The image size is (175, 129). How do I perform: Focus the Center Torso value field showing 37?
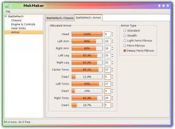pos(107,70)
